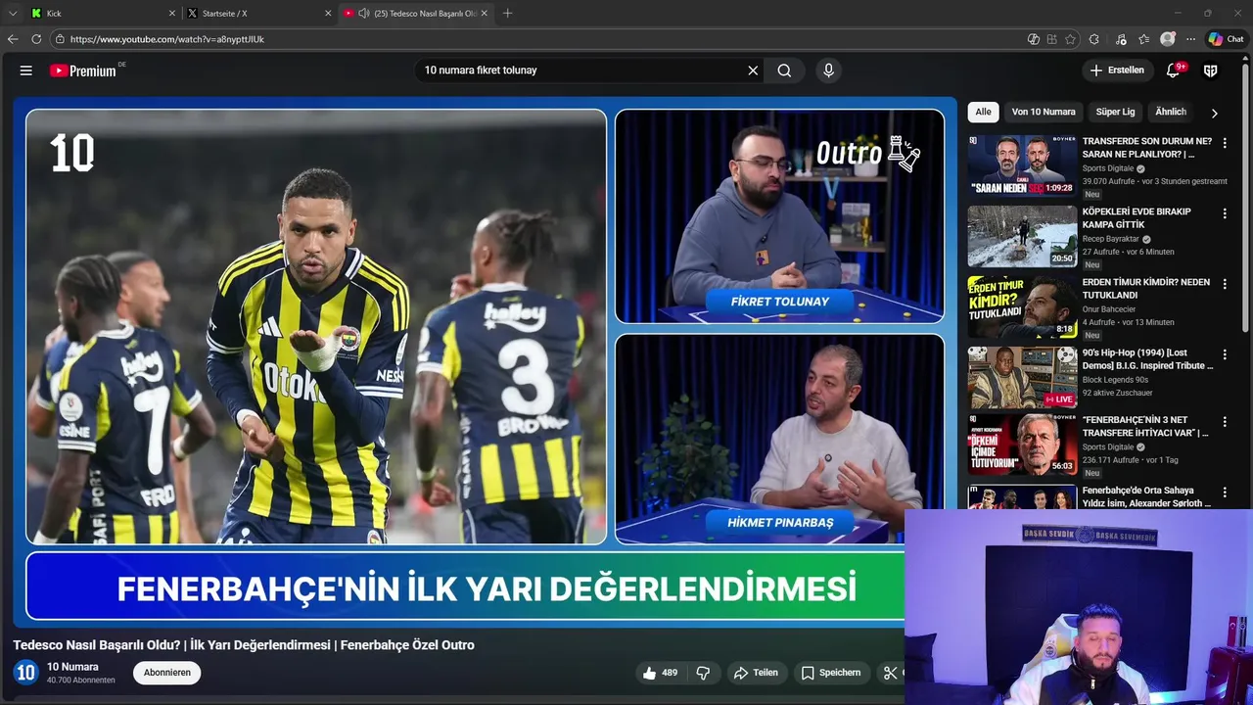The width and height of the screenshot is (1253, 705).
Task: Open options for TRANSFERDE SON DURUM NE video
Action: point(1225,143)
